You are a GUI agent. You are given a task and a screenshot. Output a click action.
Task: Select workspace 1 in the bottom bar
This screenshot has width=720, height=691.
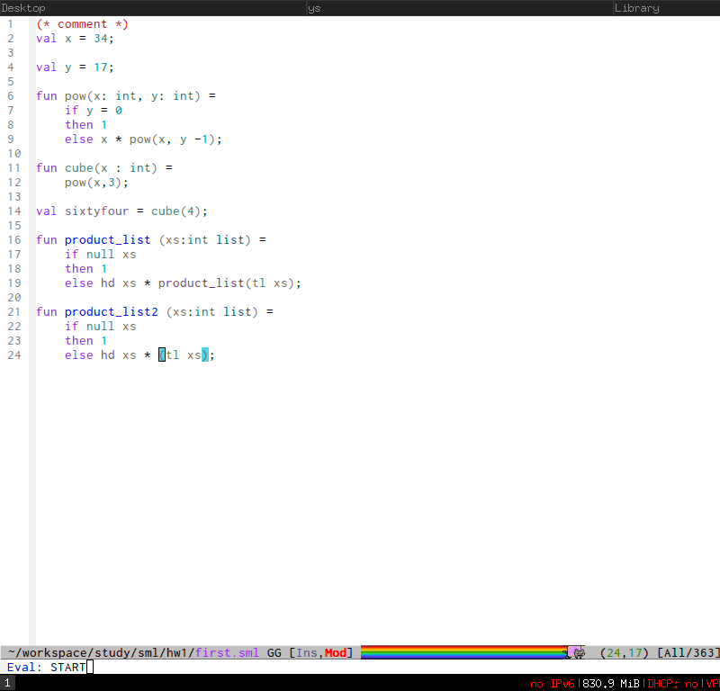pyautogui.click(x=7, y=683)
